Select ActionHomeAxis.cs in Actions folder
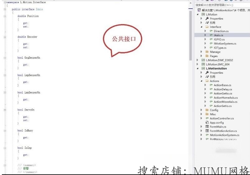 [226, 97]
